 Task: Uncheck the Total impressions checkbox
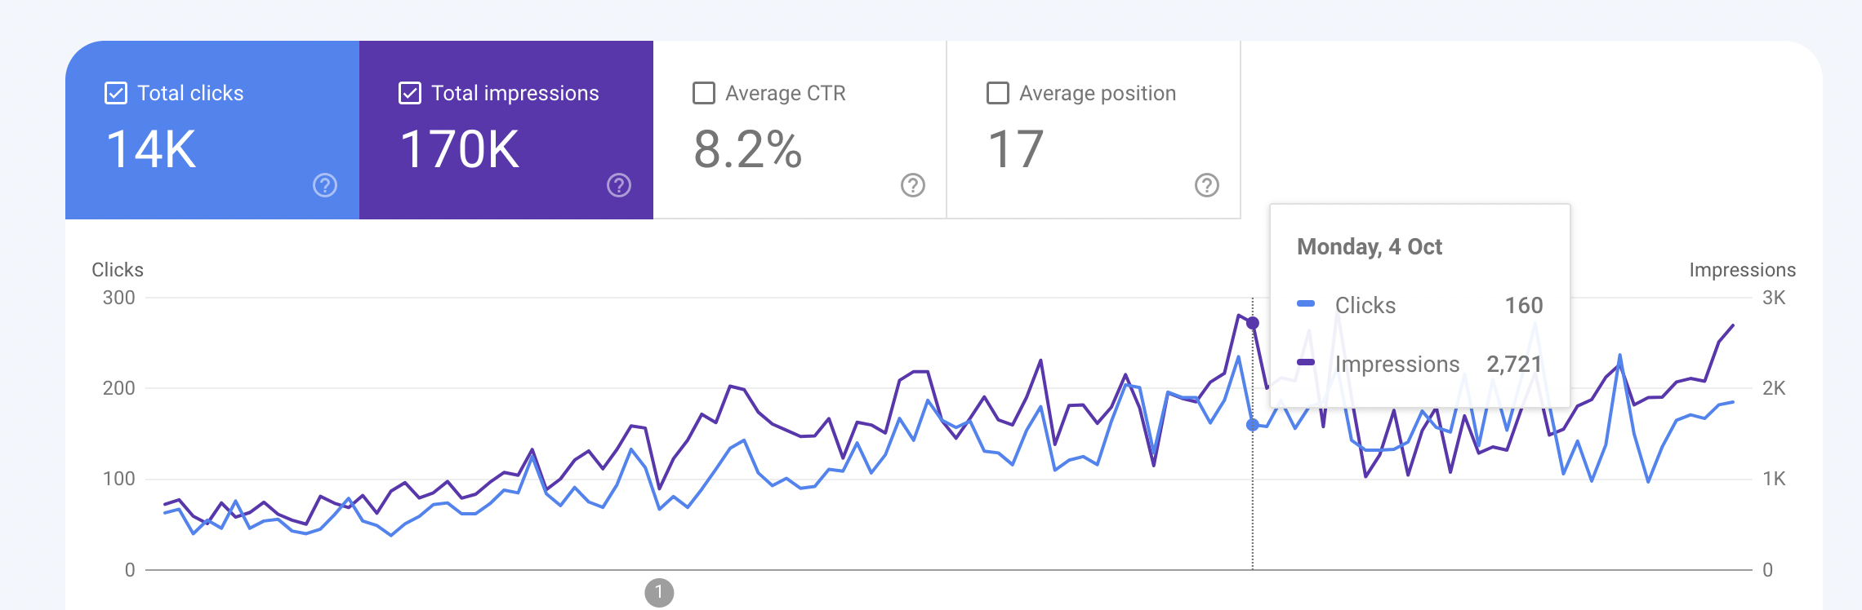(410, 94)
